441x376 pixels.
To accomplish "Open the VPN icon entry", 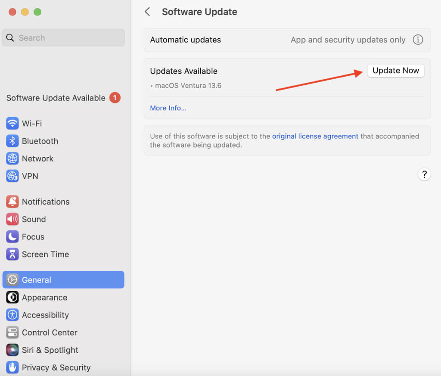I will [x=12, y=176].
